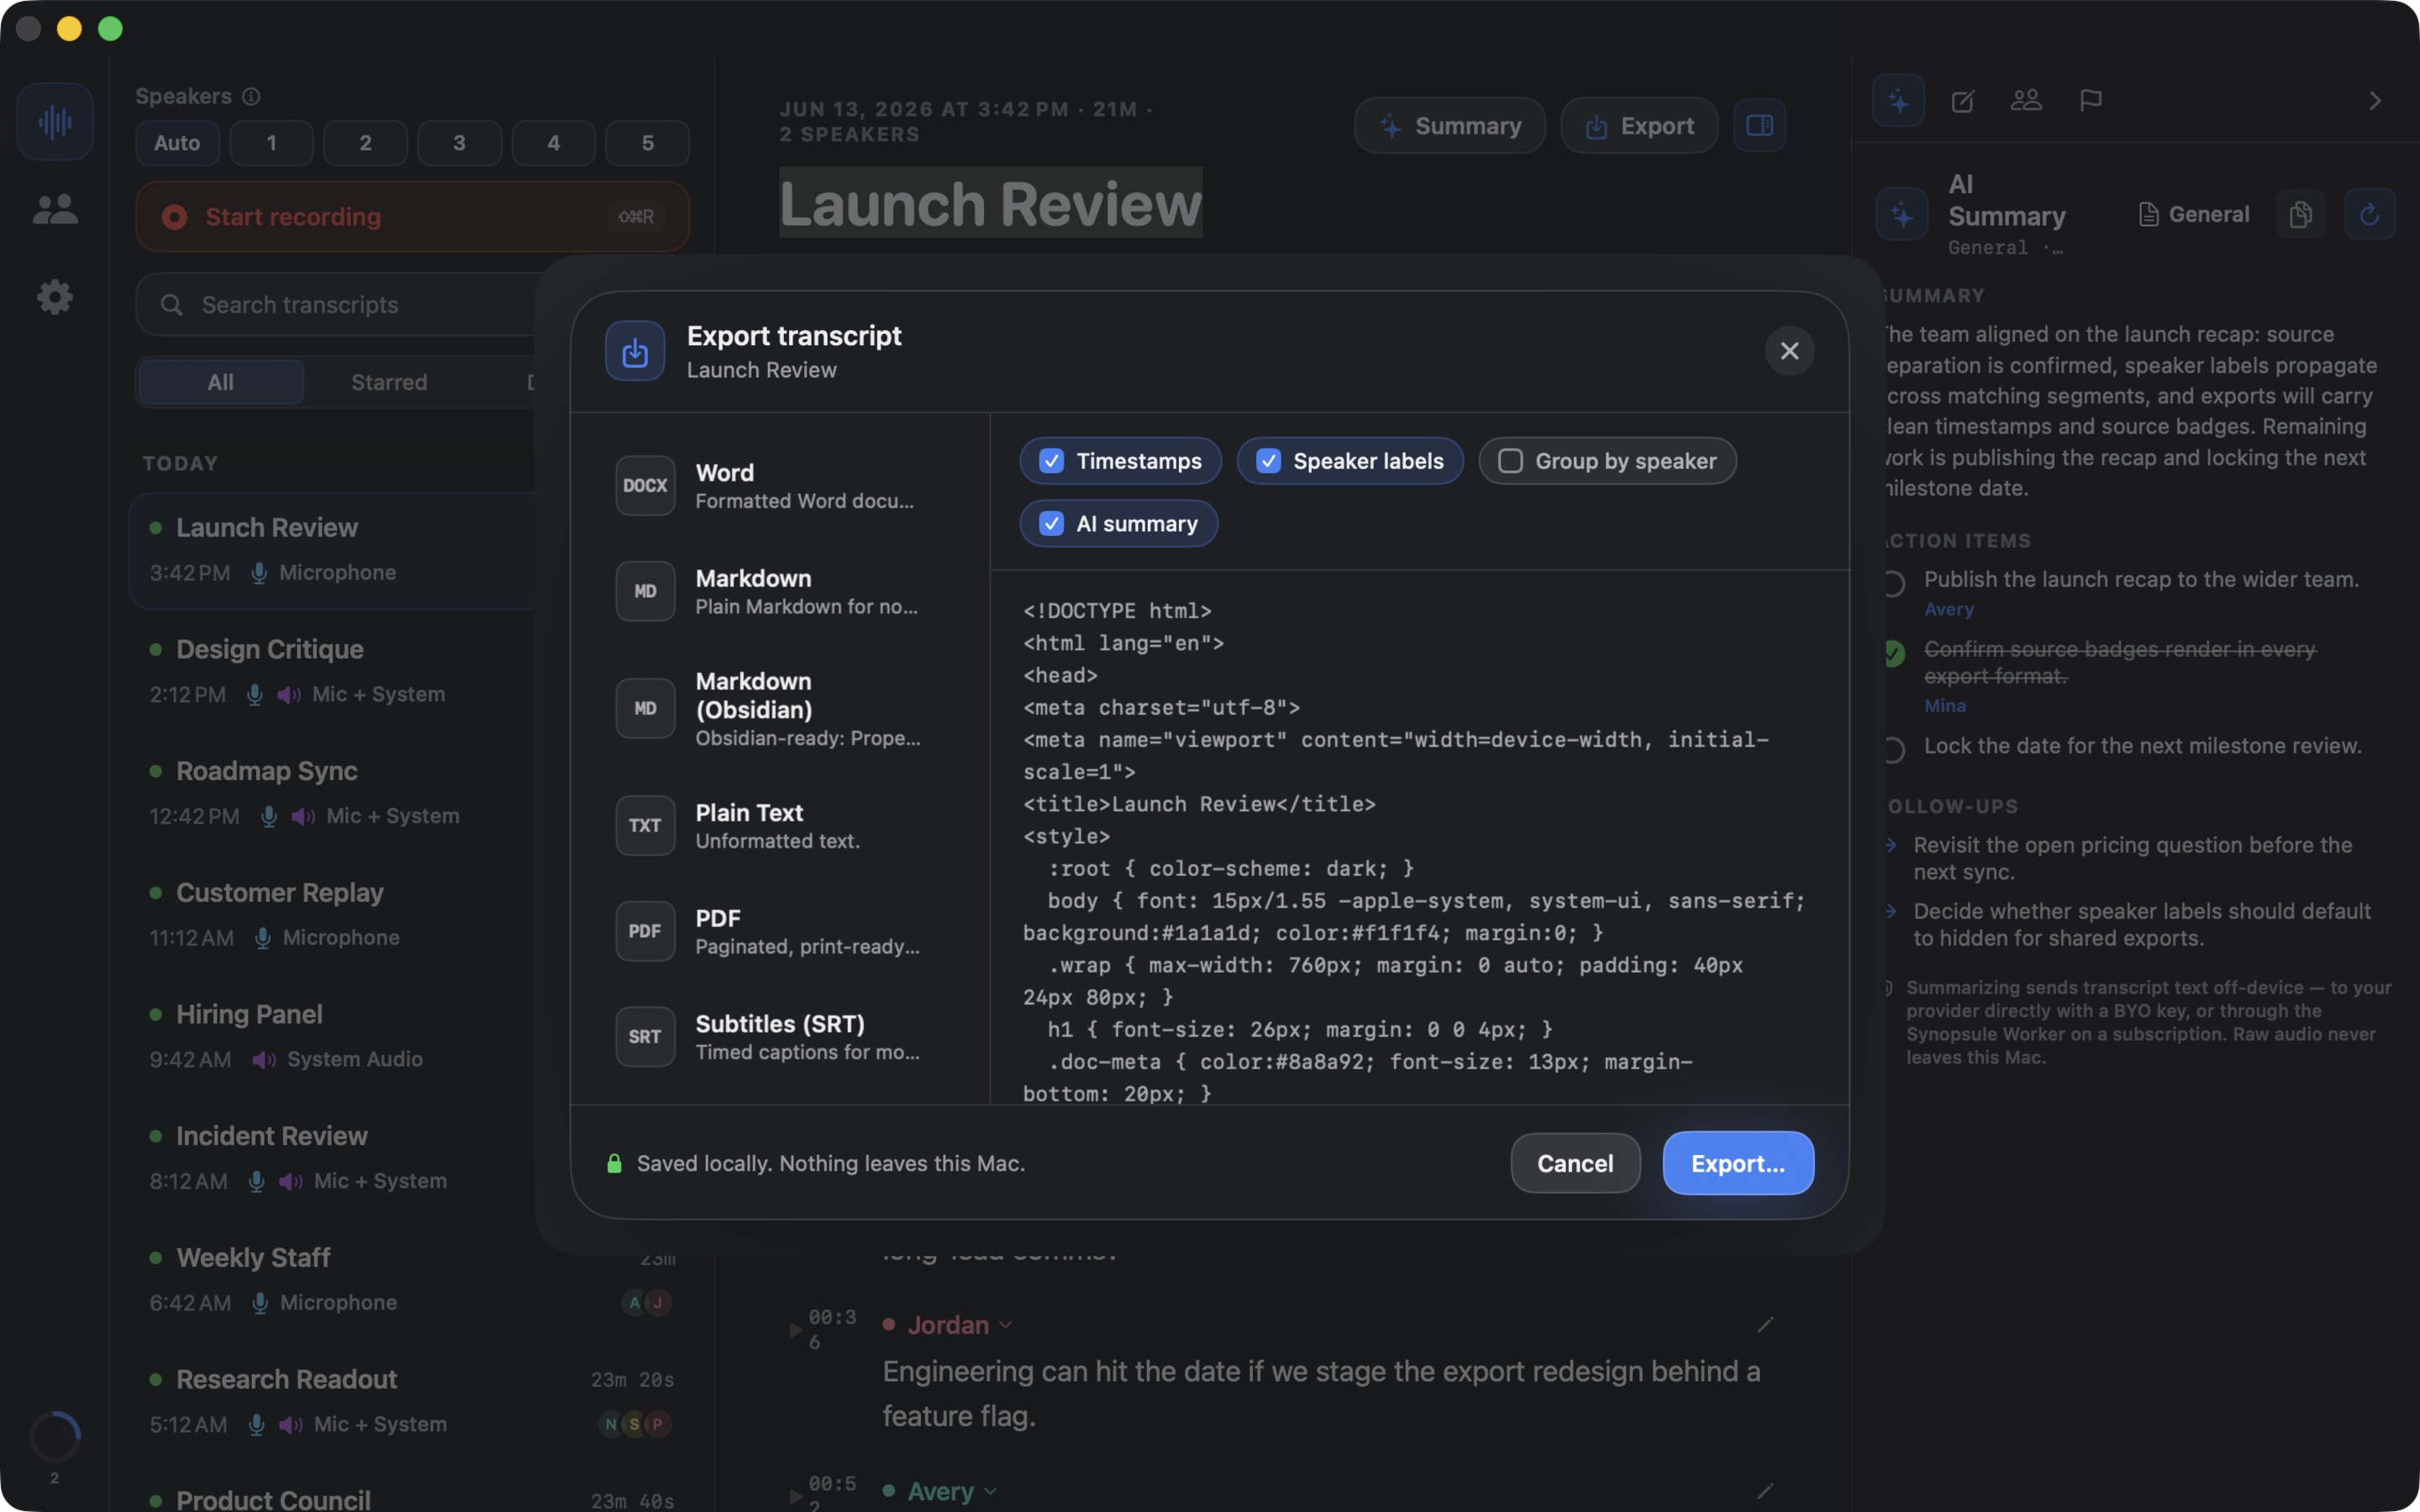Open the speakers group icon in right panel
This screenshot has width=2420, height=1512.
tap(2026, 101)
